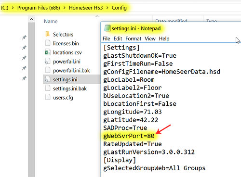Expand the chevron after HomeSeer HS3
This screenshot has height=177, width=241.
[x=107, y=8]
